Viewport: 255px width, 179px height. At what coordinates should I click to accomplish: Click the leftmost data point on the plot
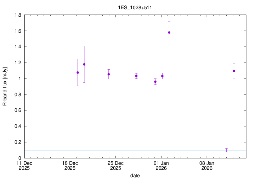tap(78, 72)
